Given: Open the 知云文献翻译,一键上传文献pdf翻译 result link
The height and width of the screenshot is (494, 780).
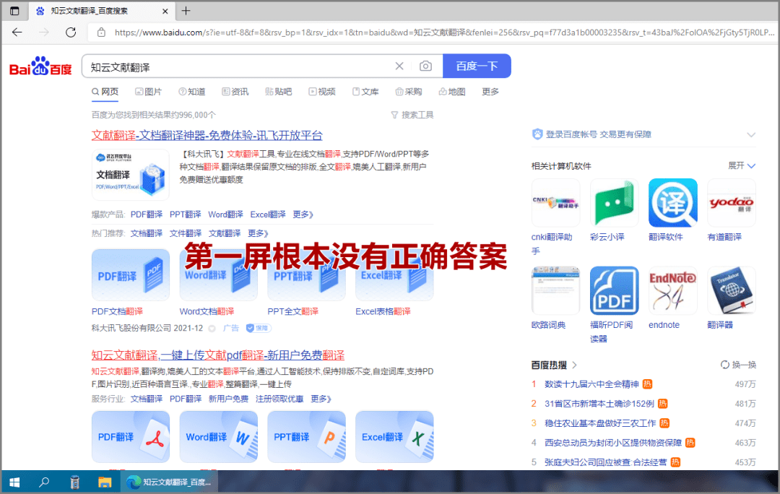Looking at the screenshot, I should click(x=218, y=355).
